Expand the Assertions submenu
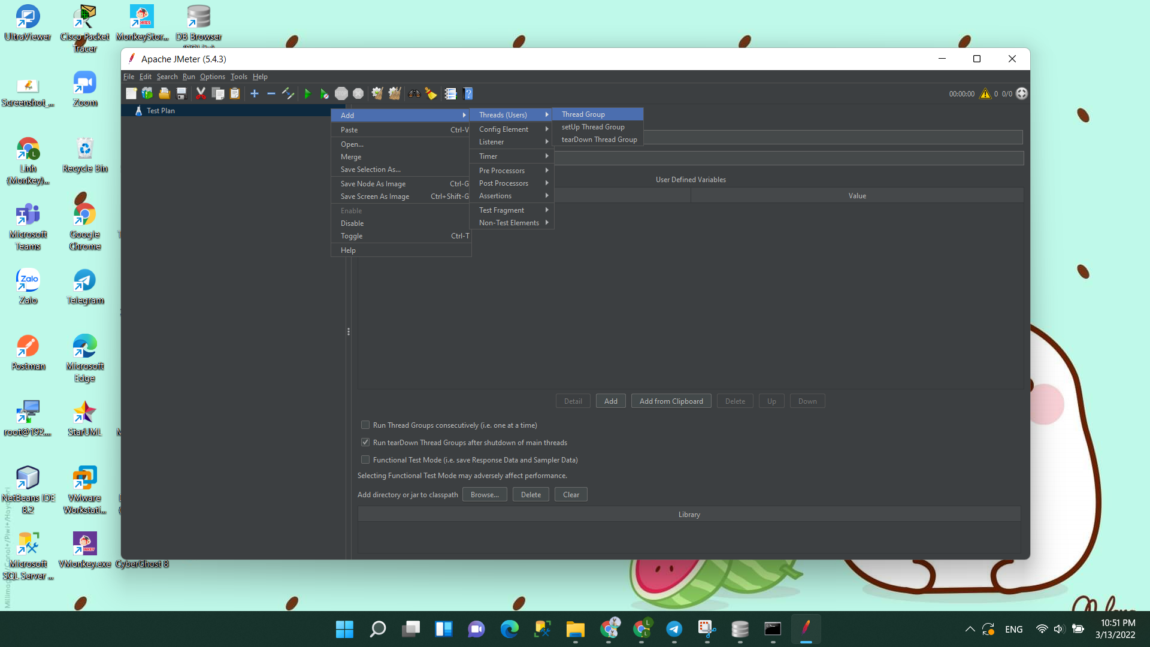The width and height of the screenshot is (1150, 647). coord(512,195)
